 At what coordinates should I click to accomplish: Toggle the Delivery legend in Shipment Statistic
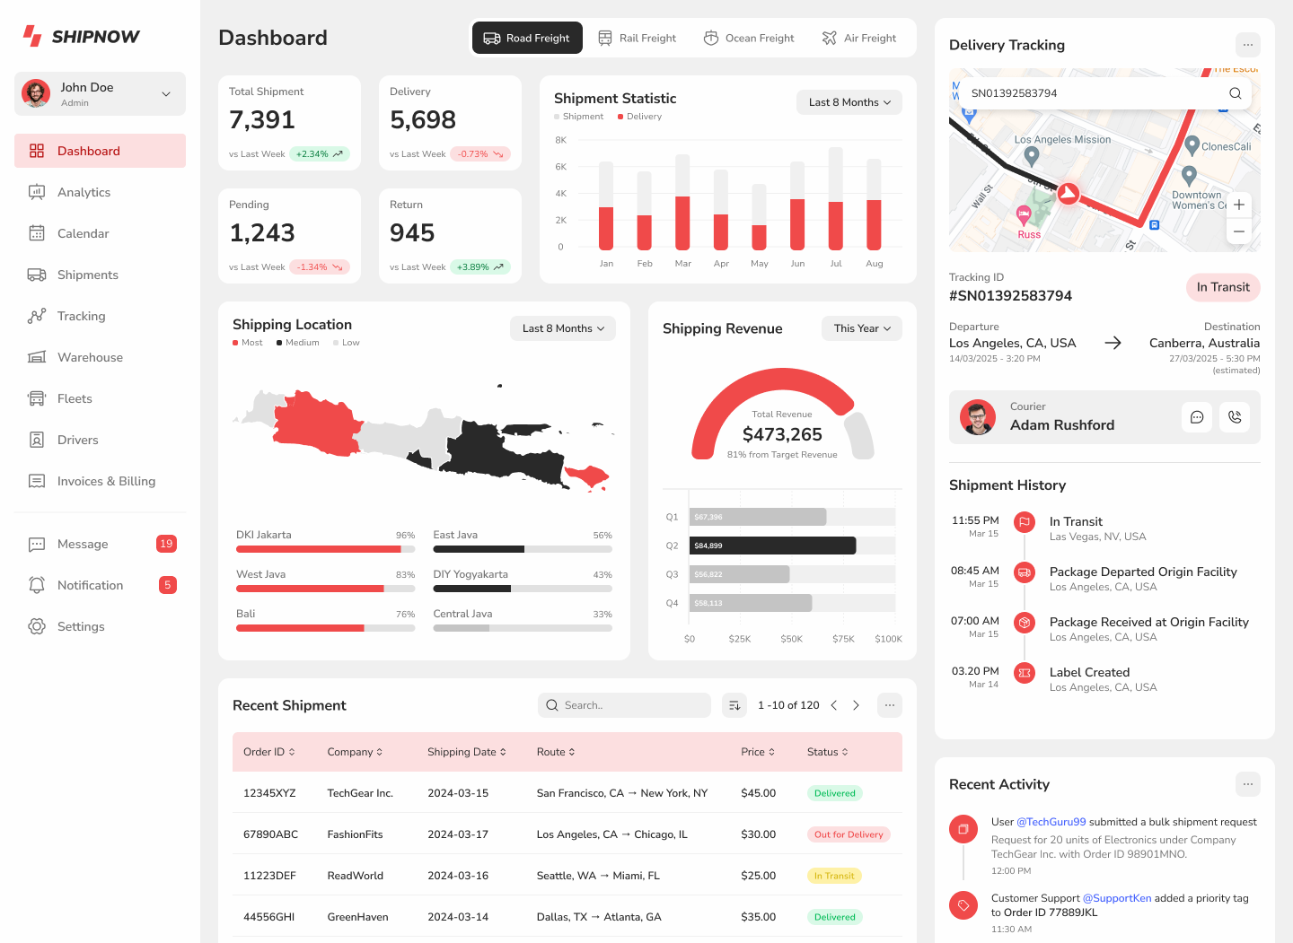coord(639,116)
